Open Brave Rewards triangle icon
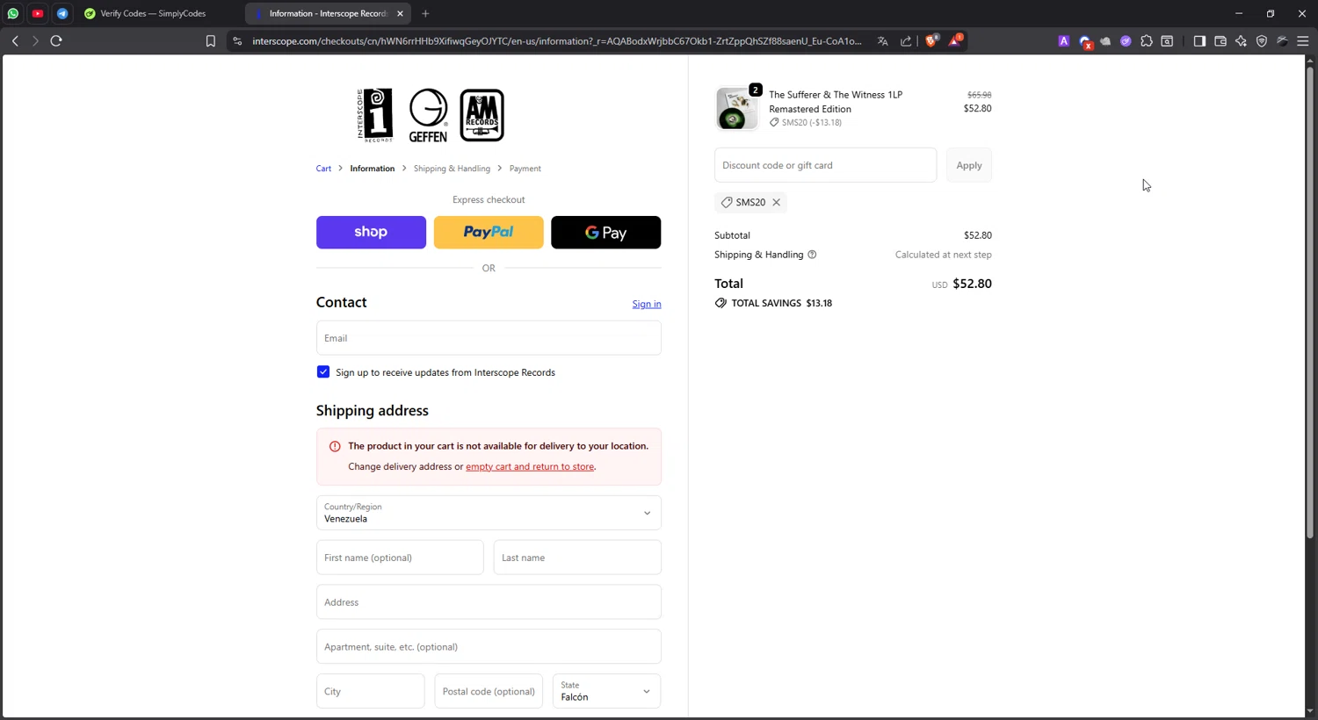This screenshot has height=720, width=1318. pyautogui.click(x=955, y=40)
